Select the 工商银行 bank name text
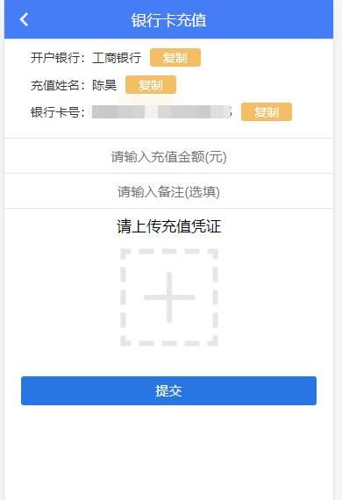 pos(117,58)
